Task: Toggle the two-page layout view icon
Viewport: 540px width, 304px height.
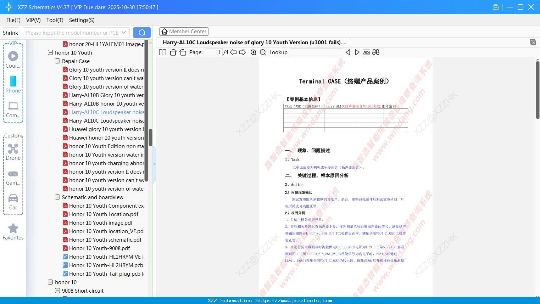Action: (x=163, y=52)
